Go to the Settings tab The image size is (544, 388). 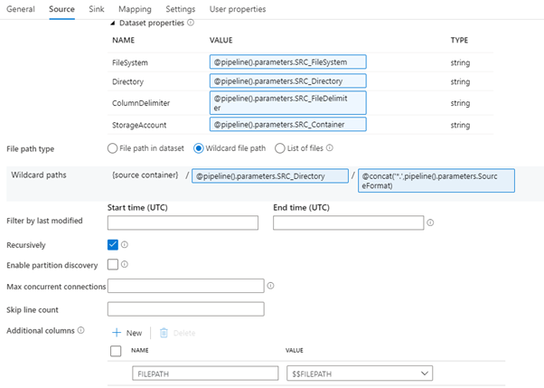tap(181, 9)
